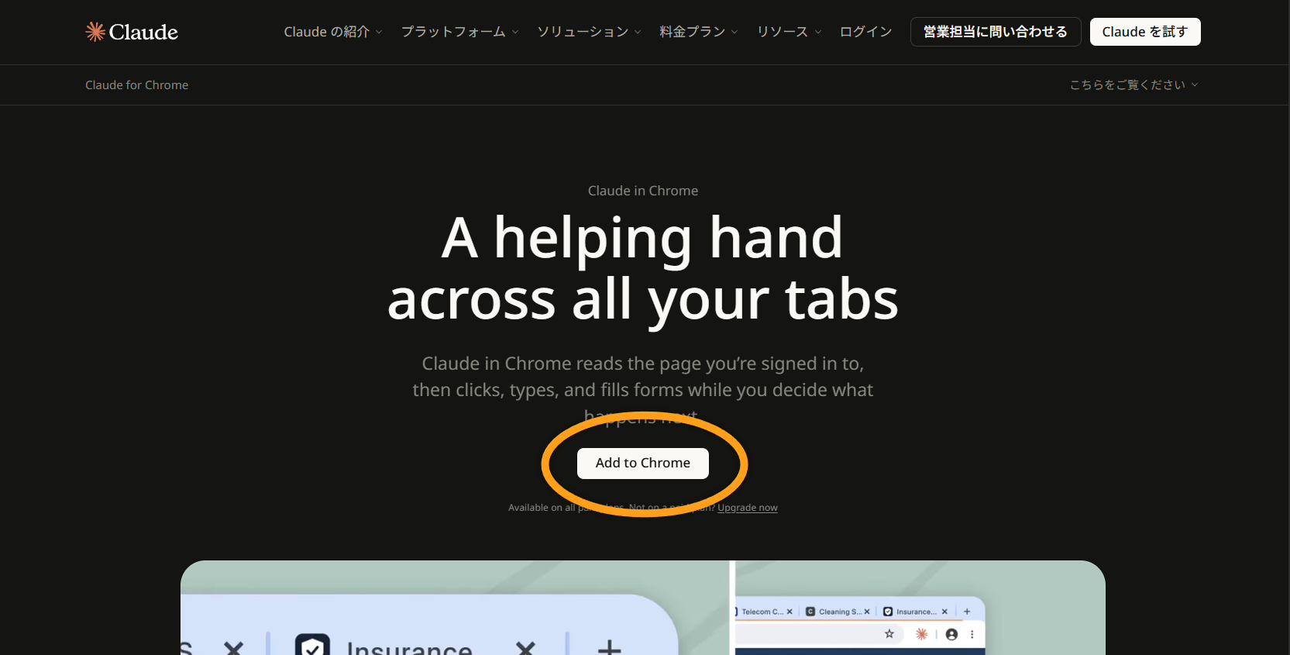This screenshot has height=655, width=1290.
Task: Open the three-dot menu in the mockup browser
Action: [972, 634]
